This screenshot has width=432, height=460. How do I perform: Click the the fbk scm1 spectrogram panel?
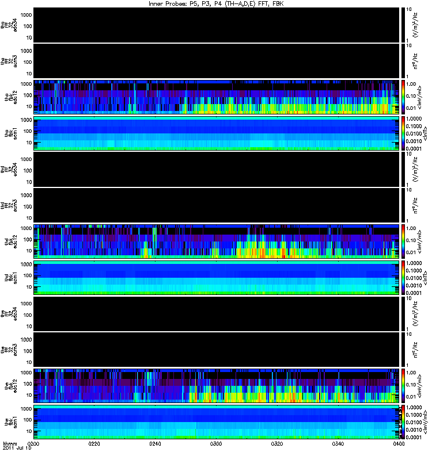tap(217, 422)
